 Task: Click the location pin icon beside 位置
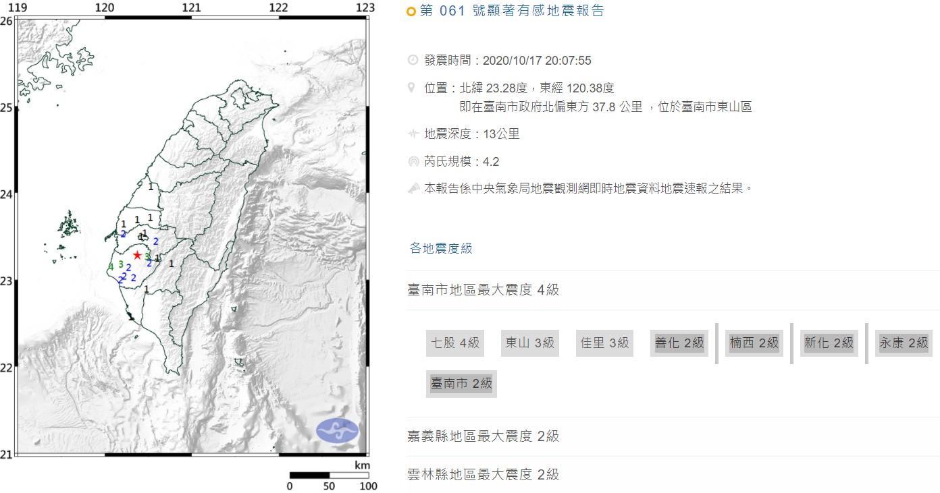[413, 88]
